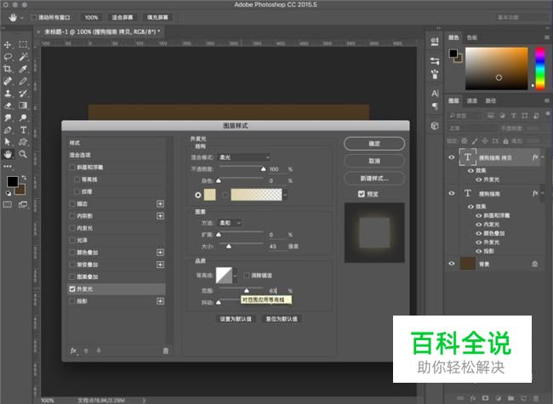Select the Brush tool
The image size is (553, 404).
point(23,81)
